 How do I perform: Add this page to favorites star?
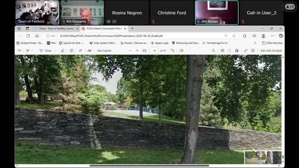coord(234,36)
